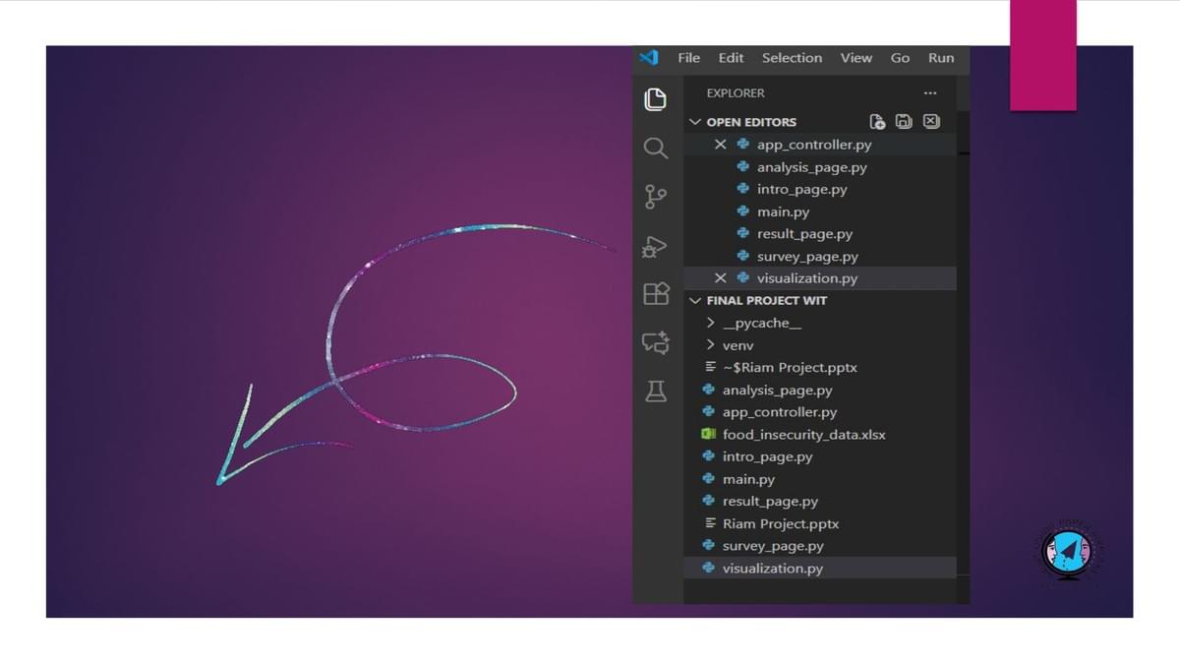Expand the __pycache__ folder
1180x664 pixels.
(x=710, y=323)
